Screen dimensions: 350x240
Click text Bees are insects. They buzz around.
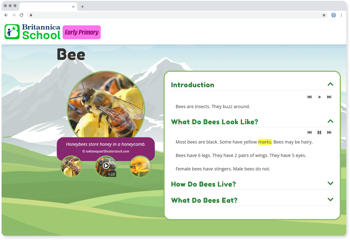[x=213, y=107]
